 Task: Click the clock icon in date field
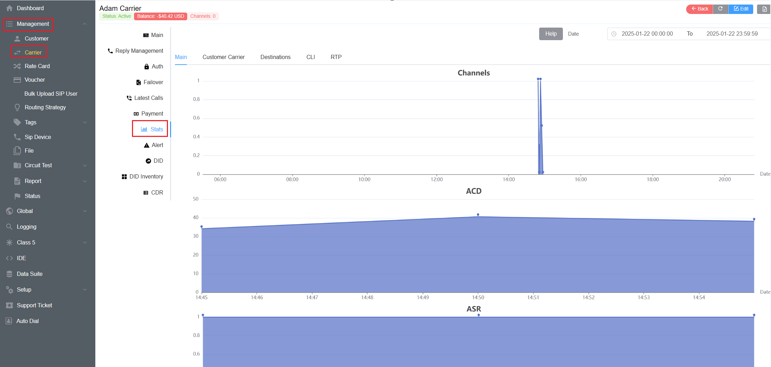click(614, 34)
